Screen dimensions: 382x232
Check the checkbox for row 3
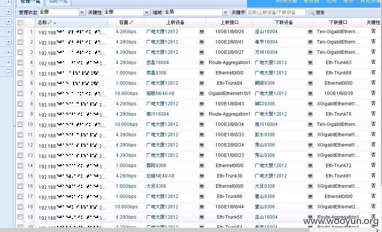[x=20, y=52]
